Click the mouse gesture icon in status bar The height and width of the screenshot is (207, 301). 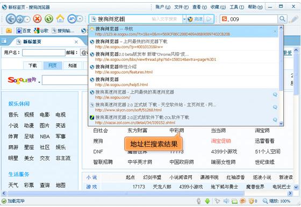tap(199, 201)
